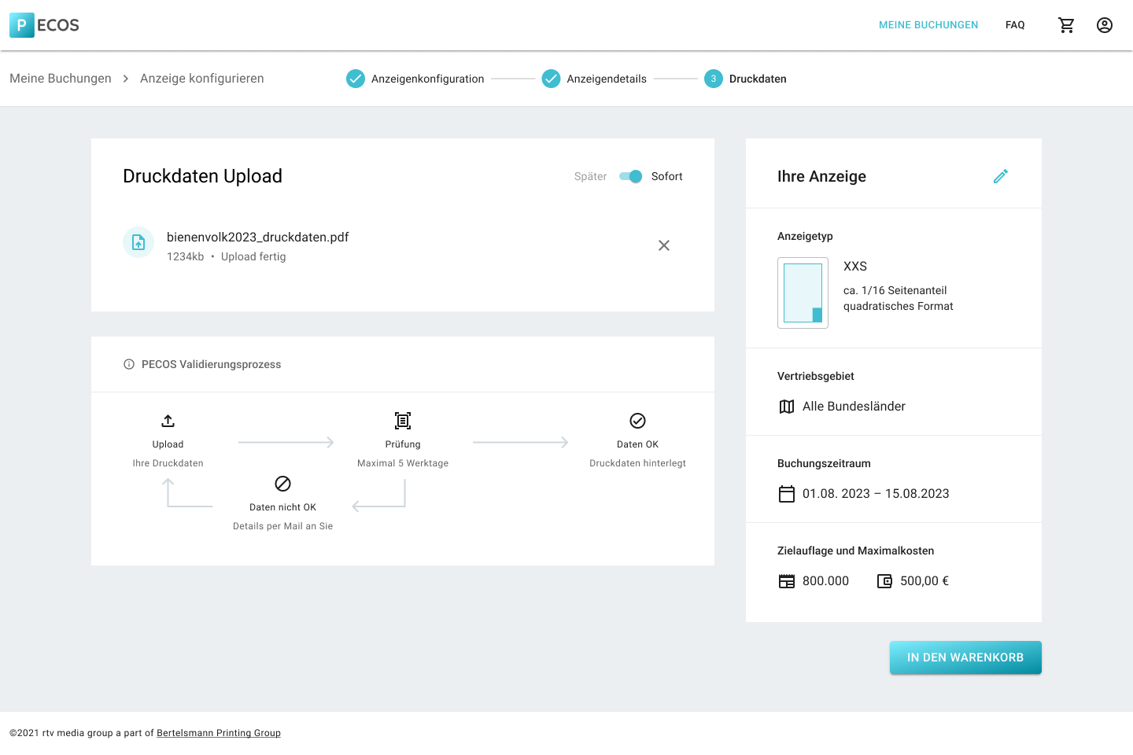1133x755 pixels.
Task: Toggle the Später/Sofort upload switch
Action: (631, 176)
